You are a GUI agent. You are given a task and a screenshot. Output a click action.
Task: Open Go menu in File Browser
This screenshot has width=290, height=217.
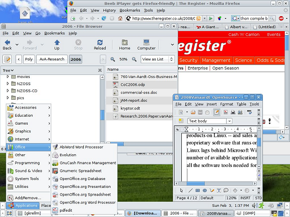[x=38, y=33]
